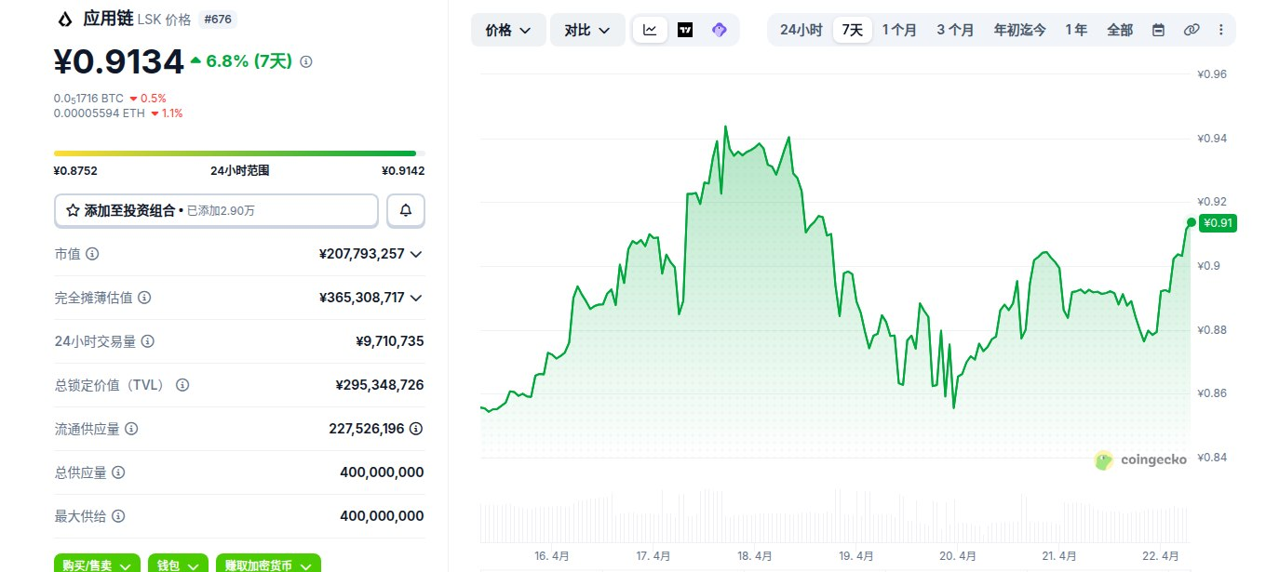1266x572 pixels.
Task: Select the 24小时 time range tab
Action: [x=801, y=30]
